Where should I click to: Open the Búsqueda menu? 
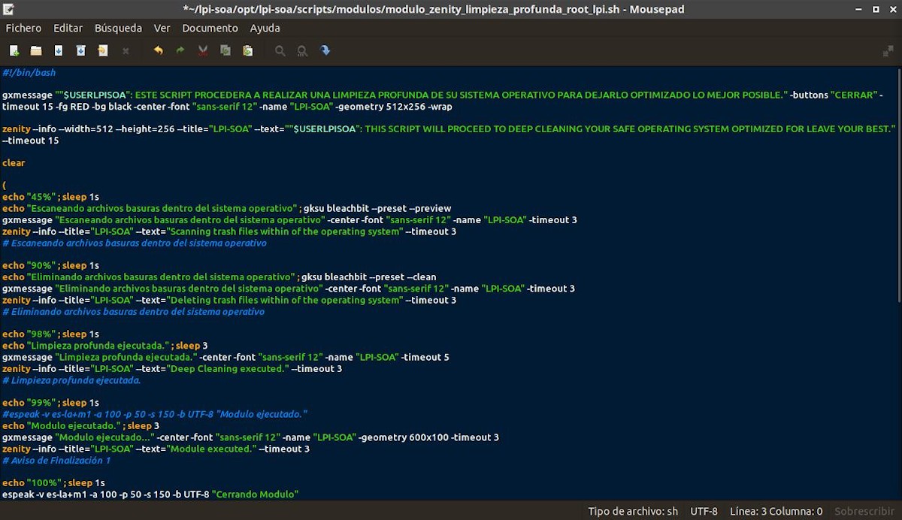point(118,28)
